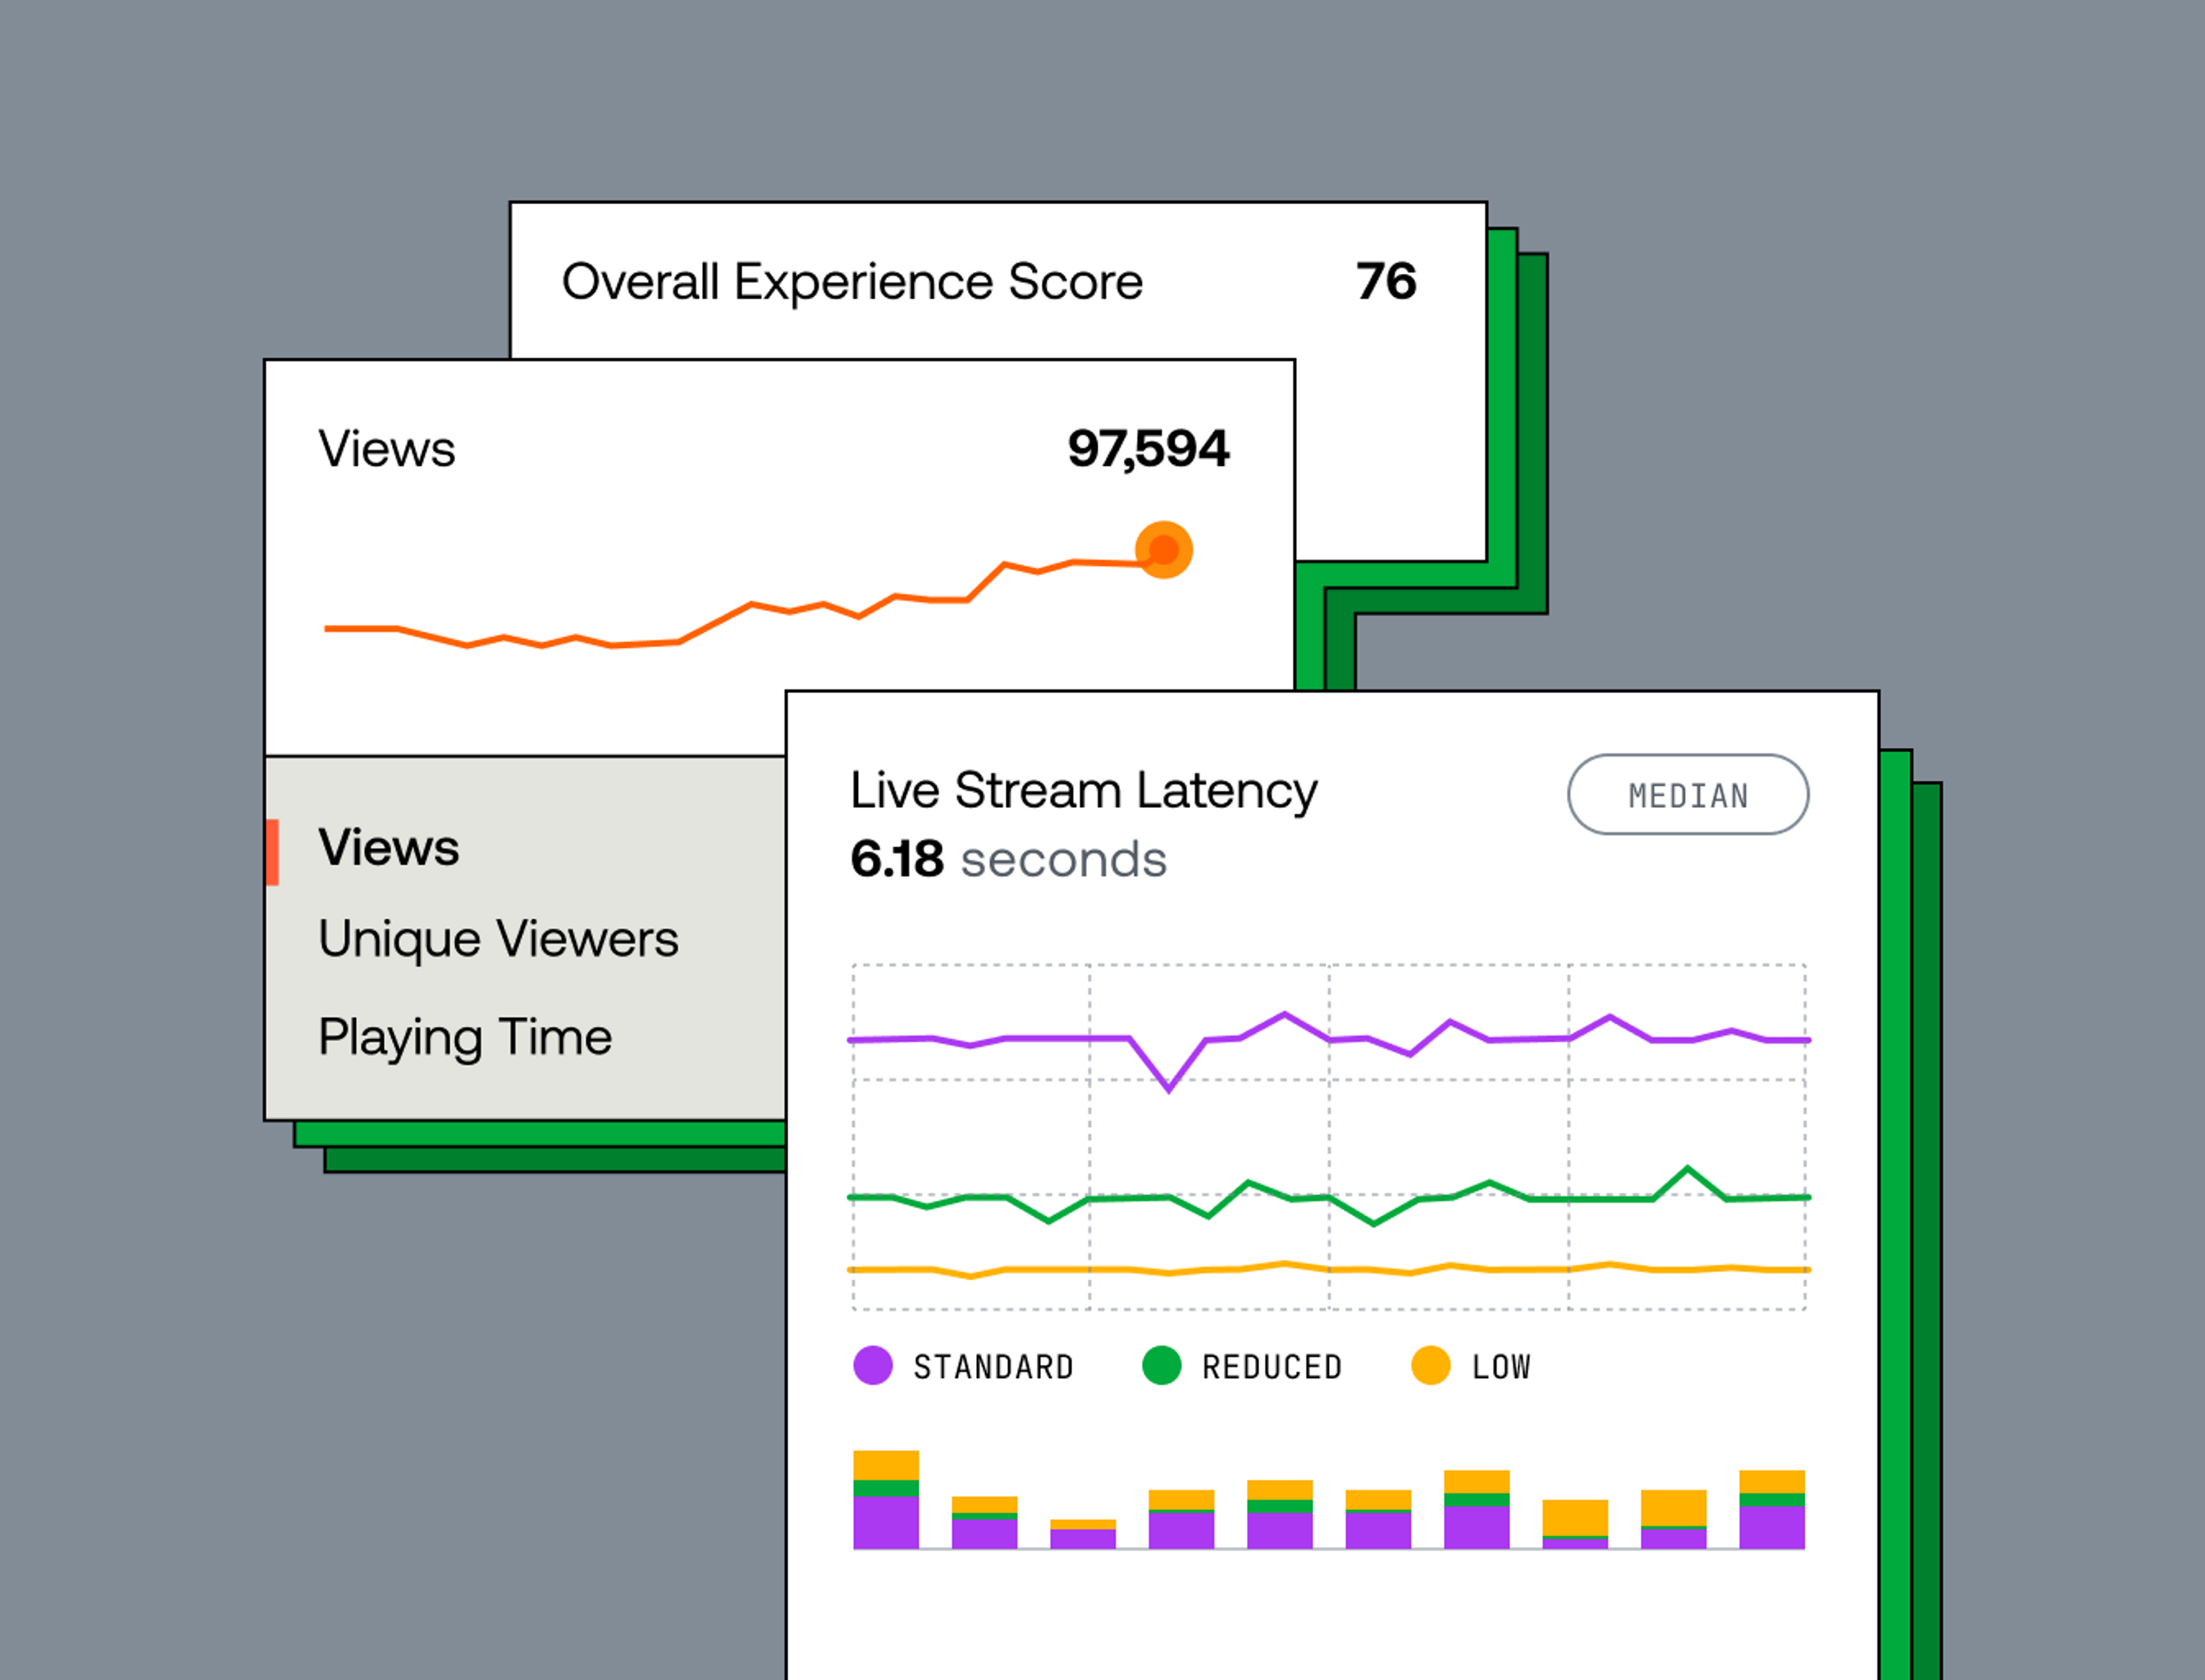Screen dimensions: 2205x1680
Task: Select Playing Time metric
Action: click(x=465, y=1037)
